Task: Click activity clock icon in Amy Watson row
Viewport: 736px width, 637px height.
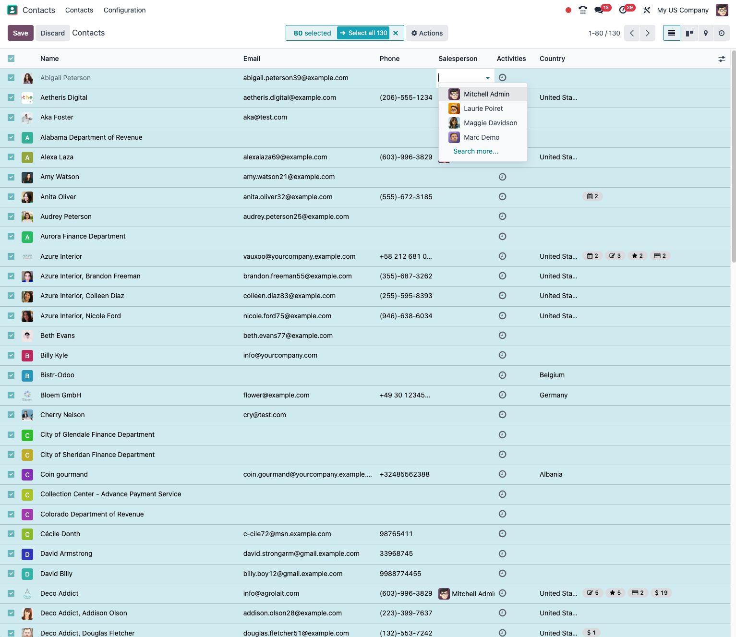Action: point(503,177)
